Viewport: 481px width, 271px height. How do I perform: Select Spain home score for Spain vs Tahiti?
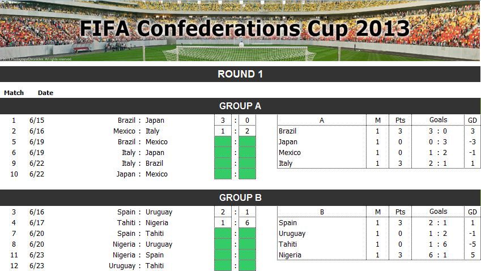(x=223, y=233)
